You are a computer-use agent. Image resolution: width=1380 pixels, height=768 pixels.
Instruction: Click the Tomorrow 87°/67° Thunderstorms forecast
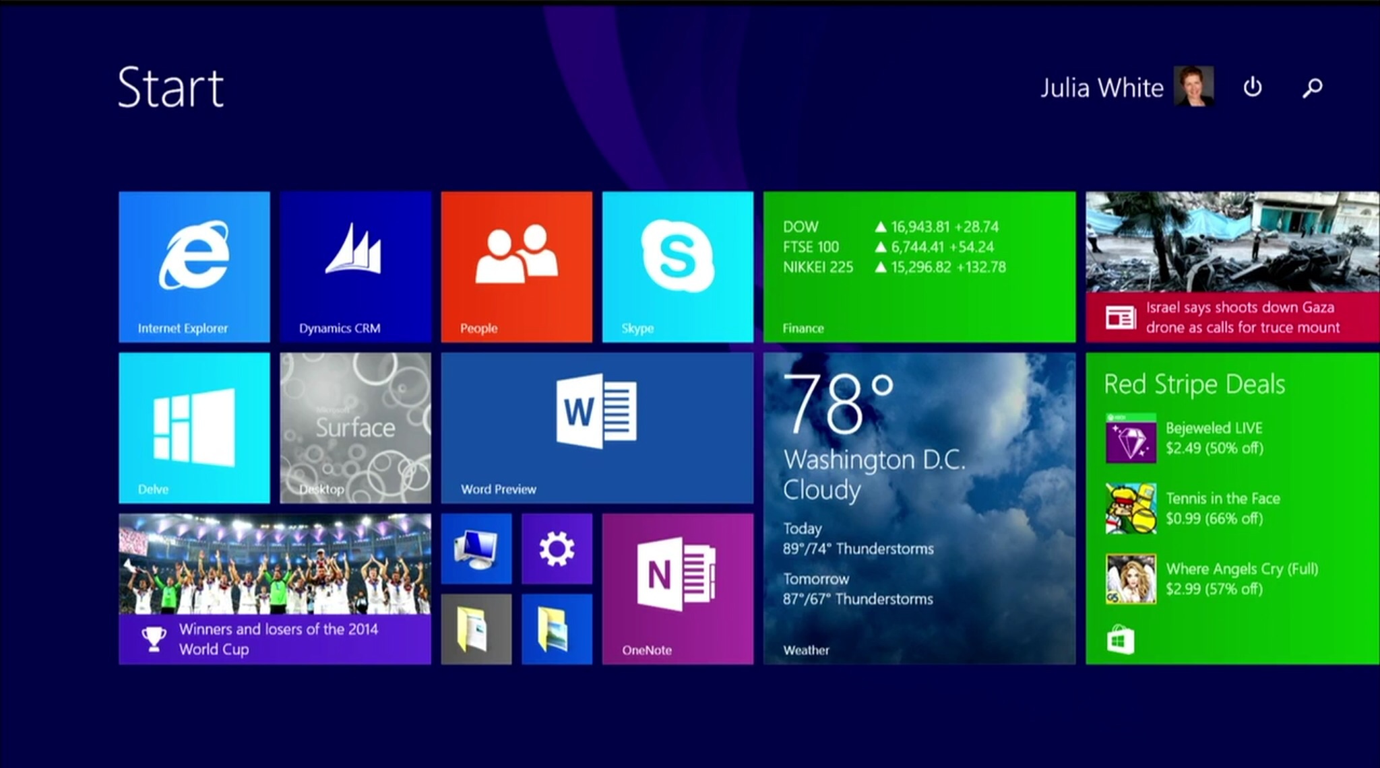click(858, 589)
